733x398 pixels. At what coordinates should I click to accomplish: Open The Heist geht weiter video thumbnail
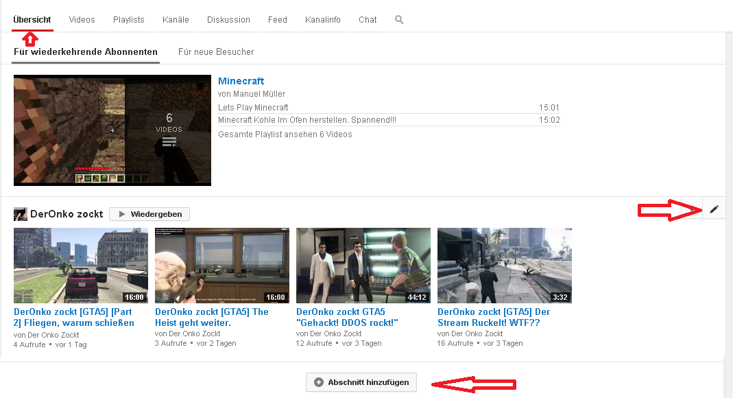coord(221,266)
